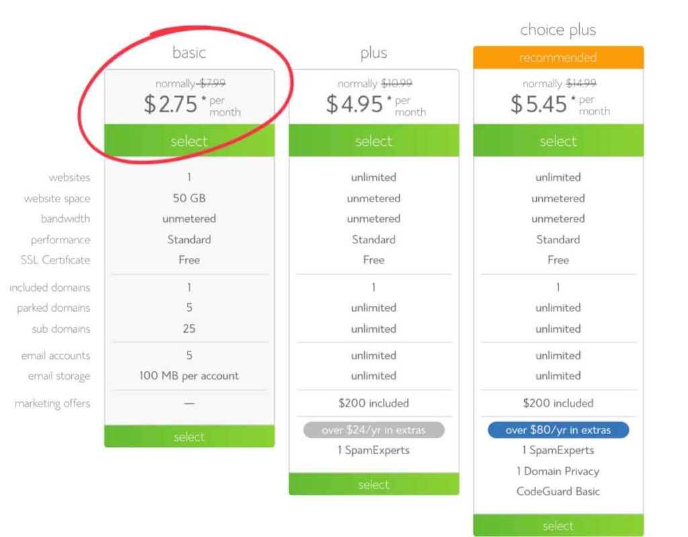Hit the bottom select button in plus column

pyautogui.click(x=374, y=485)
